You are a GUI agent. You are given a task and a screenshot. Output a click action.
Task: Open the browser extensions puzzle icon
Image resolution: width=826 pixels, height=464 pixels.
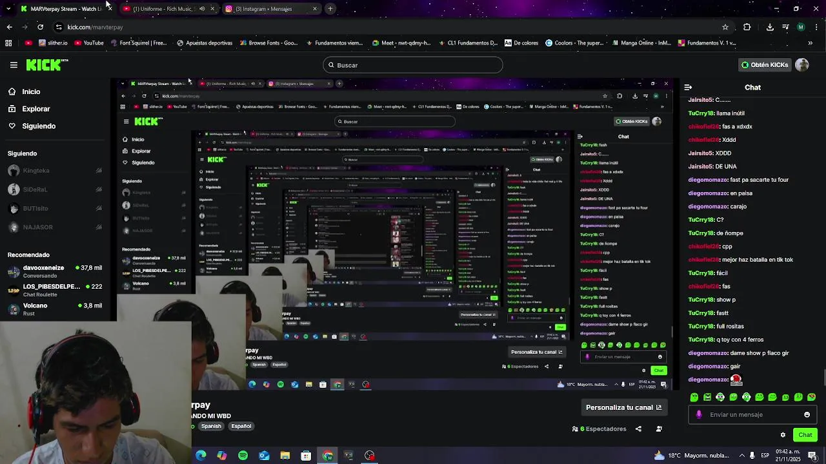[747, 27]
